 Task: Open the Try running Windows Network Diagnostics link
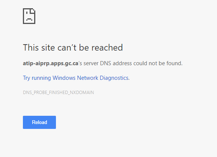[76, 78]
